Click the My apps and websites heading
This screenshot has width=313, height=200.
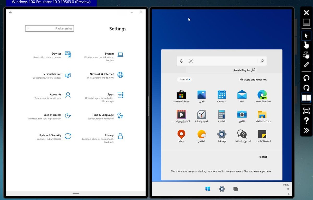coord(253,80)
